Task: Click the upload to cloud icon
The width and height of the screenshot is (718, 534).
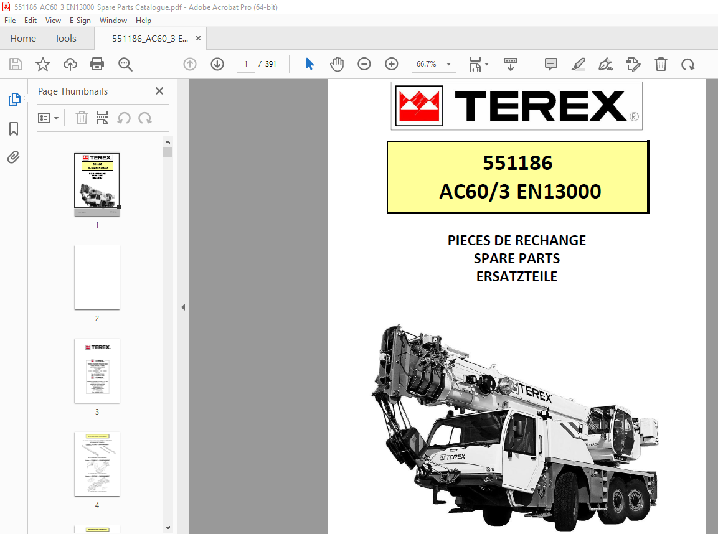Action: tap(70, 64)
